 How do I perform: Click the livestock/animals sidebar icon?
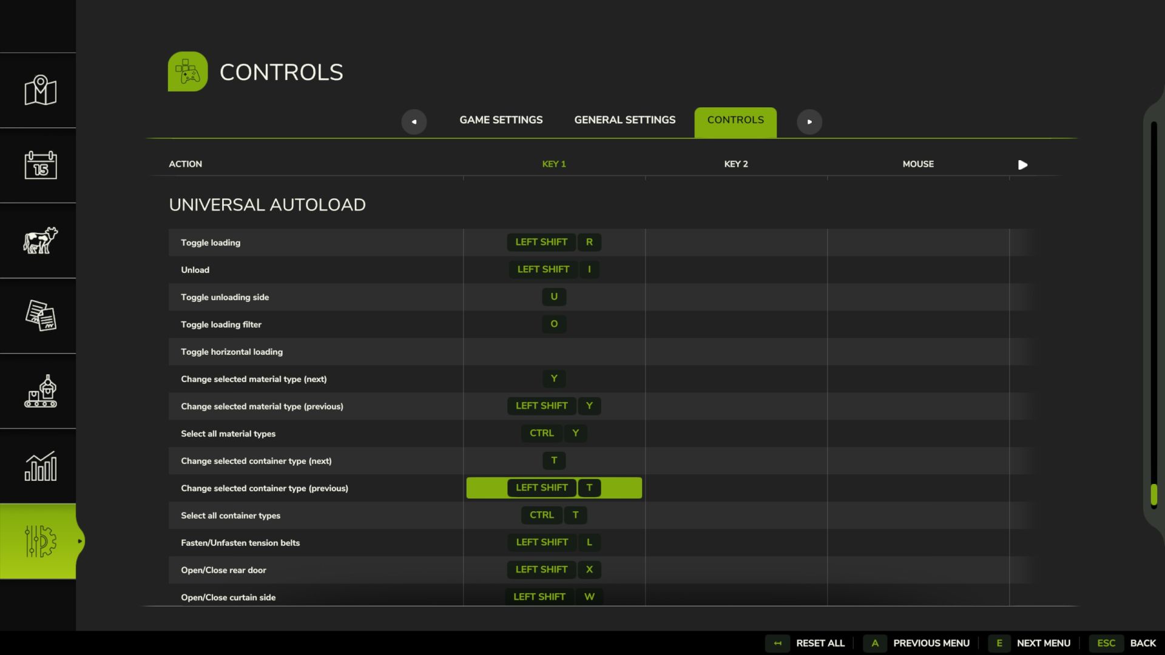(x=41, y=239)
